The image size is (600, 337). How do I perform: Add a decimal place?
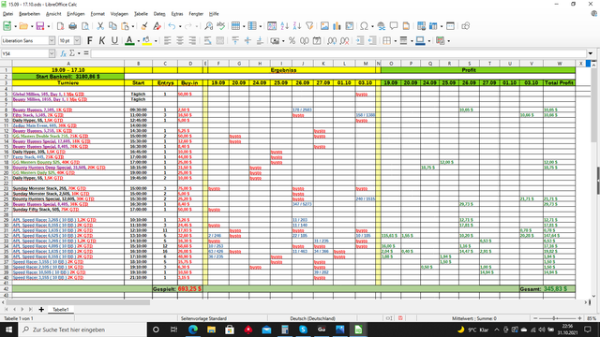pos(332,40)
